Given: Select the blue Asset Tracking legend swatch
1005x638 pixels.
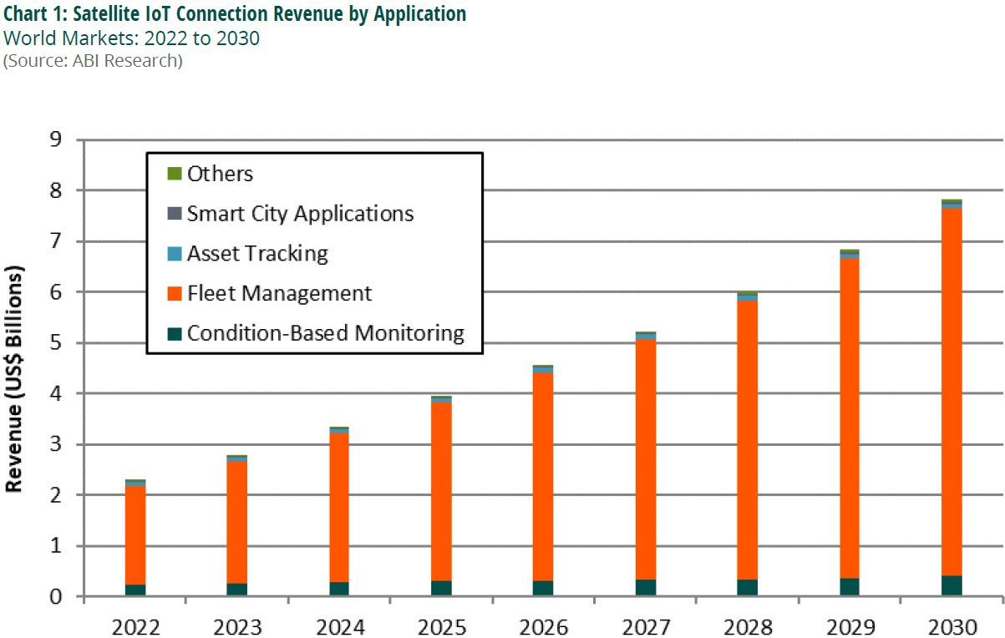Looking at the screenshot, I should point(174,254).
